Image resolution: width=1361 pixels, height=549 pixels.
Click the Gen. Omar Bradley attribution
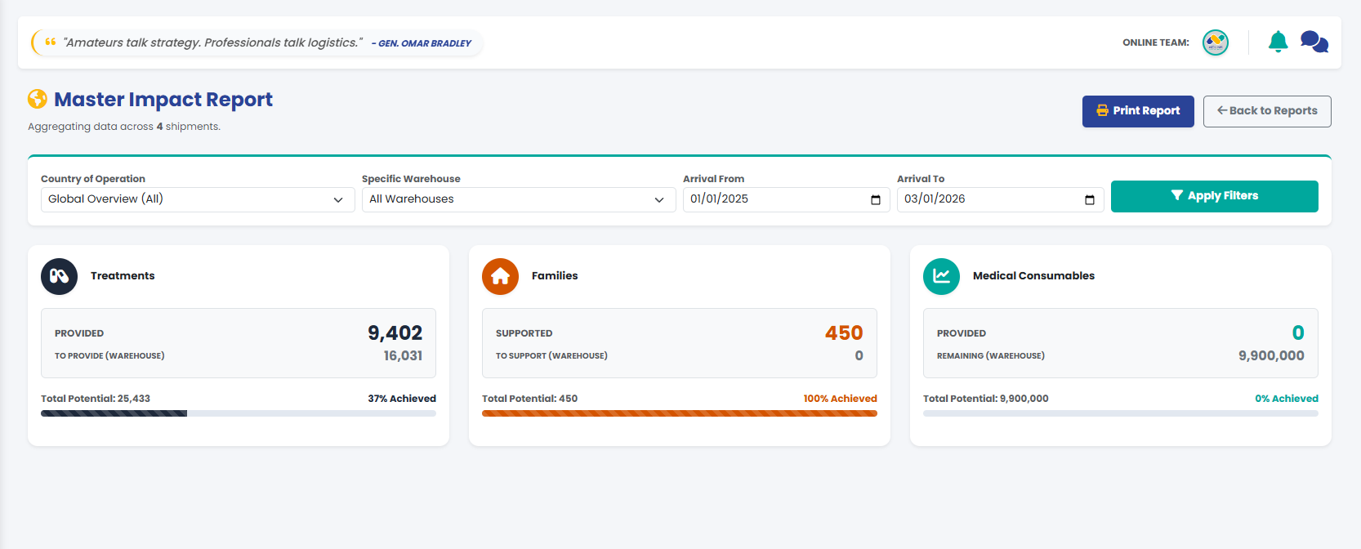click(422, 43)
